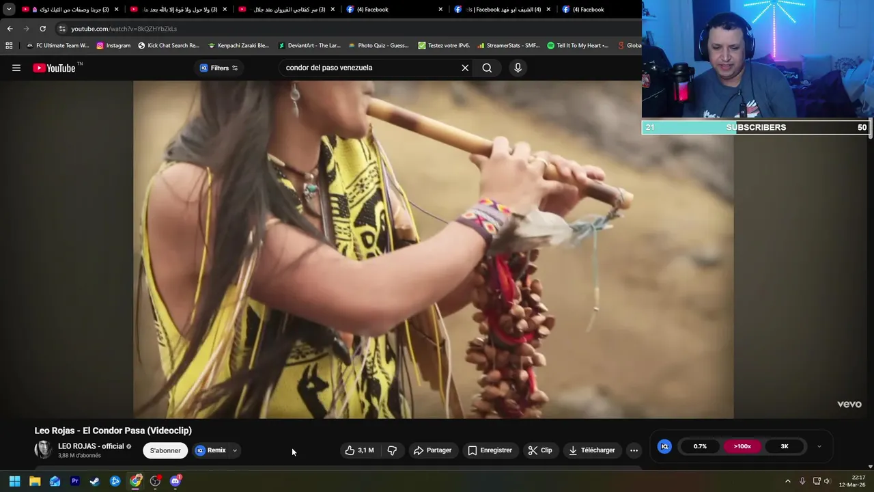
Task: Open the Tell It To My Heart bookmark
Action: pos(578,46)
